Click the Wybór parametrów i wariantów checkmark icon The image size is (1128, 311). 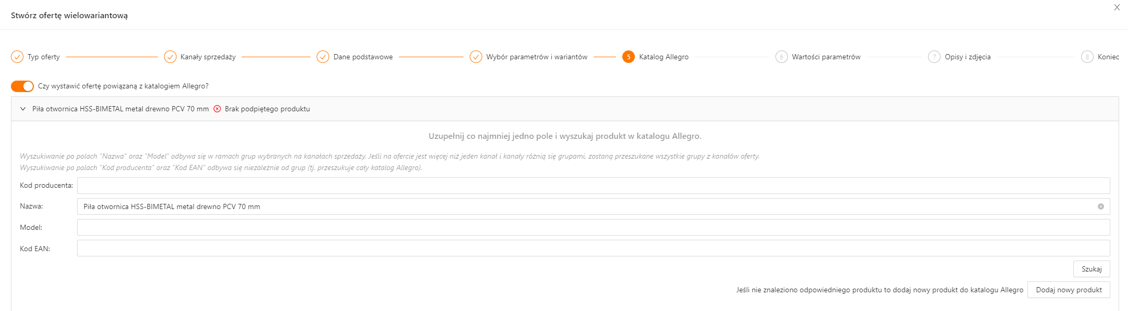[476, 57]
